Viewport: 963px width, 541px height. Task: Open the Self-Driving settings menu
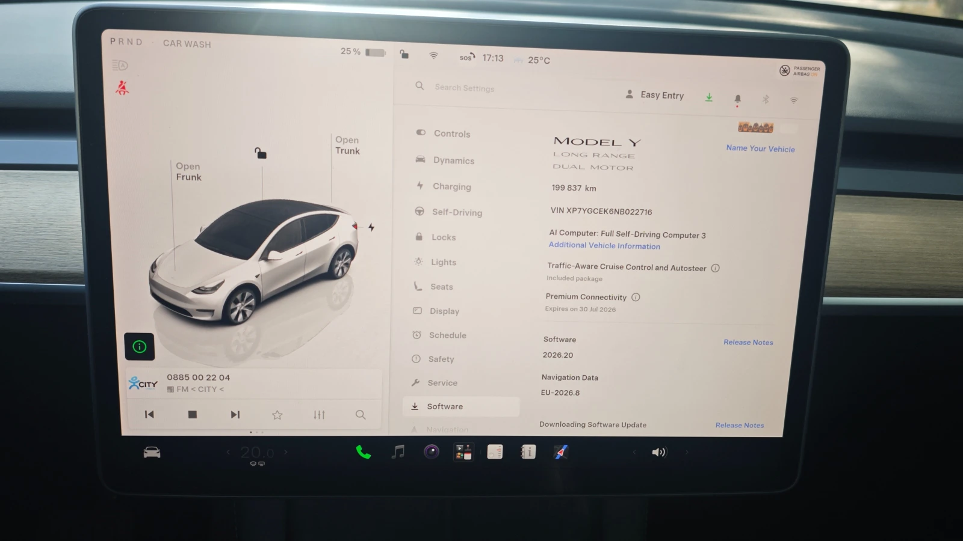pyautogui.click(x=448, y=212)
